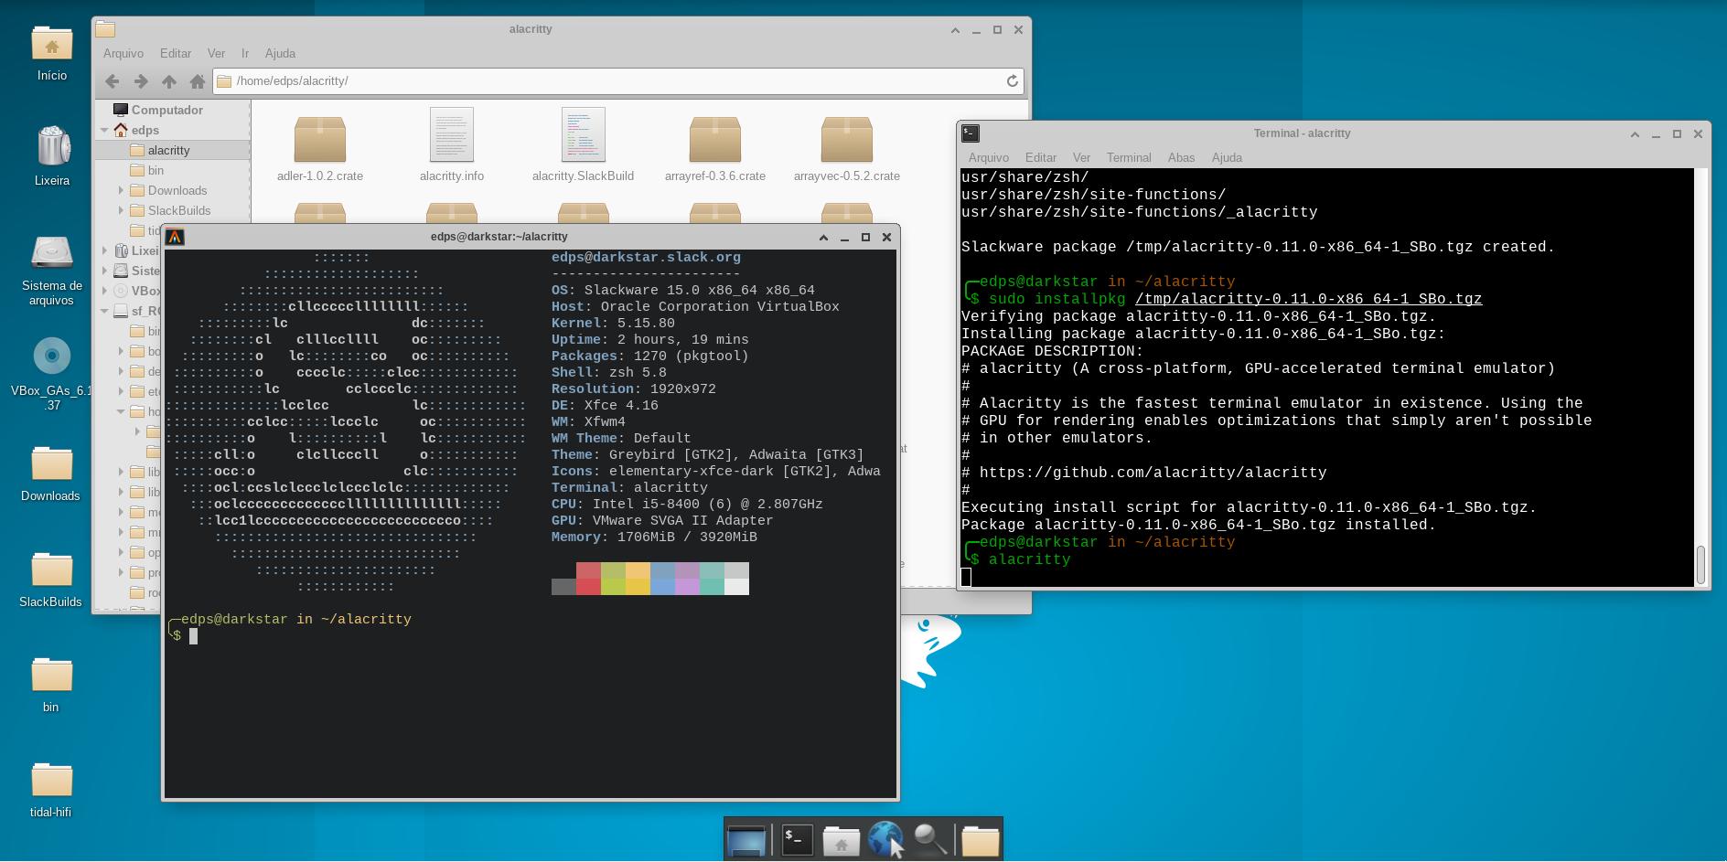Screen dimensions: 1727x862
Task: Open Editar menu in file manager
Action: tap(176, 53)
